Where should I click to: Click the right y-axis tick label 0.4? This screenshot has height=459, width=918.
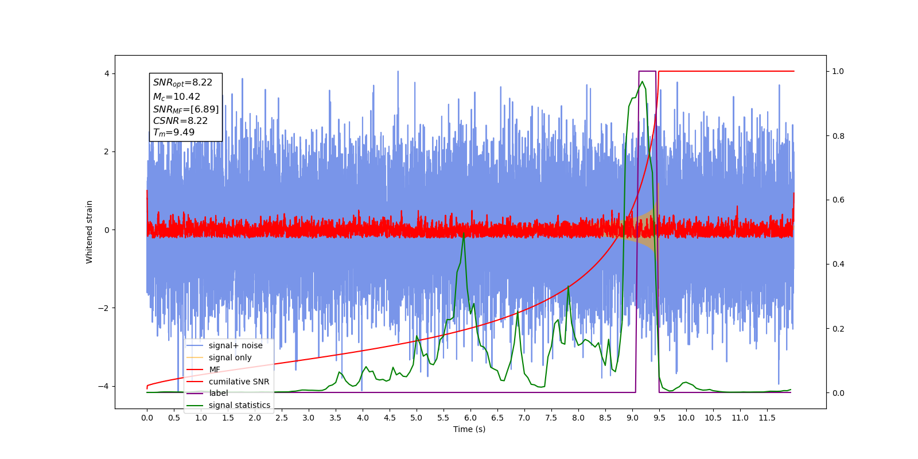(x=838, y=264)
